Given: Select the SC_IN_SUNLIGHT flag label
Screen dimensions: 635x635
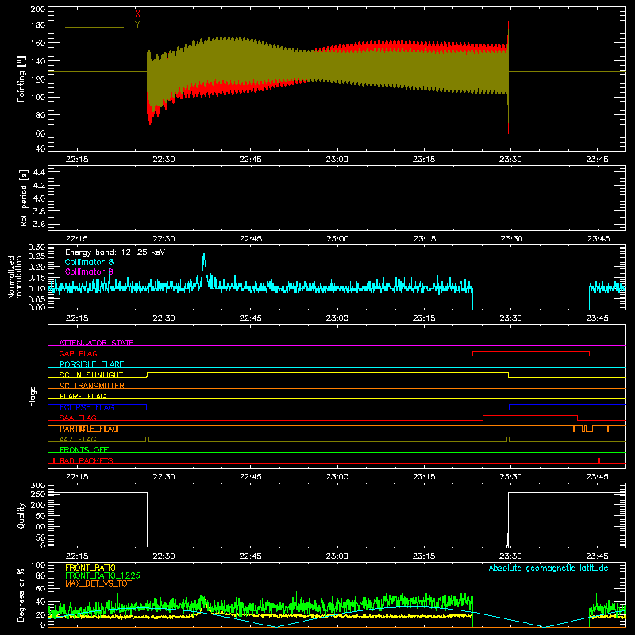Looking at the screenshot, I should [91, 375].
